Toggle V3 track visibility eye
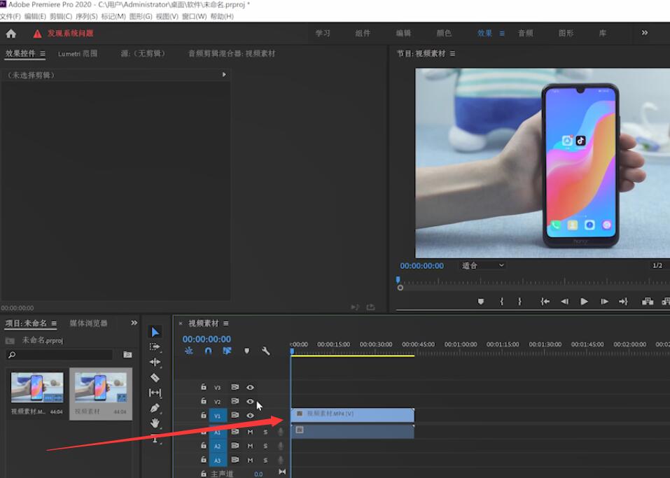 coord(250,388)
